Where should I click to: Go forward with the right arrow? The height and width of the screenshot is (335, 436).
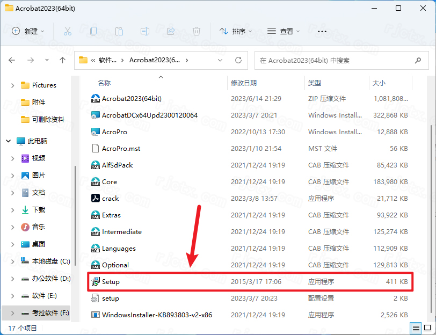(31, 60)
